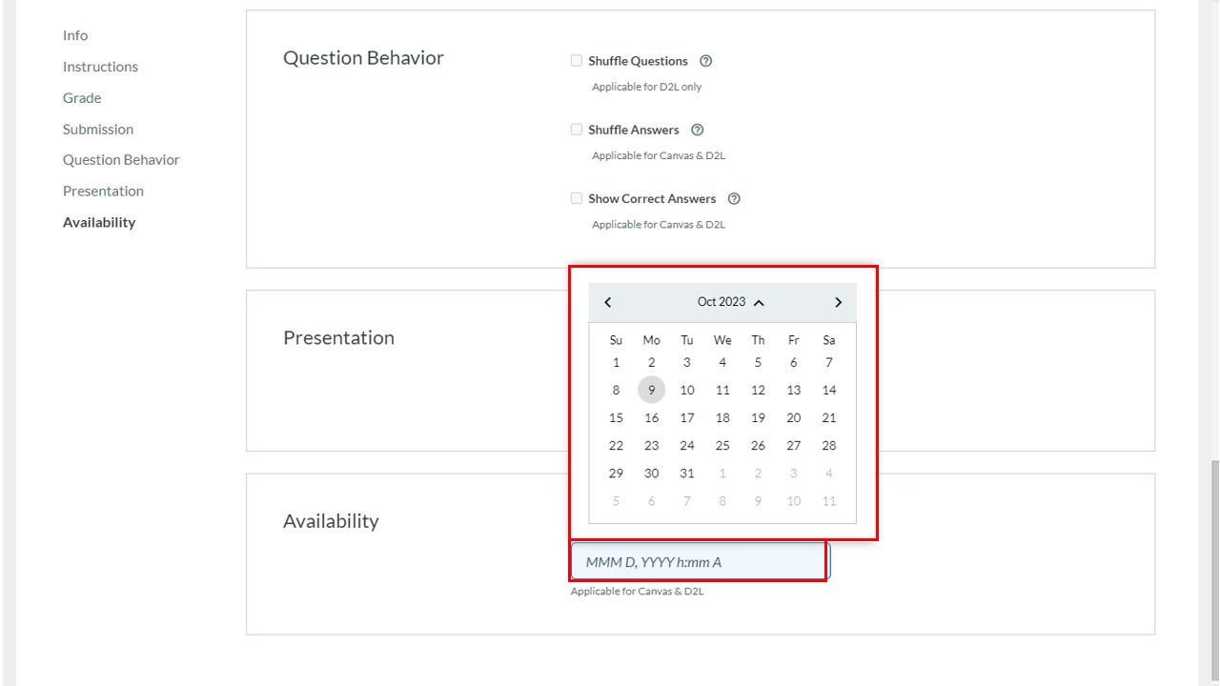The image size is (1220, 686).
Task: Jump to Question Behavior in sidebar
Action: (121, 160)
